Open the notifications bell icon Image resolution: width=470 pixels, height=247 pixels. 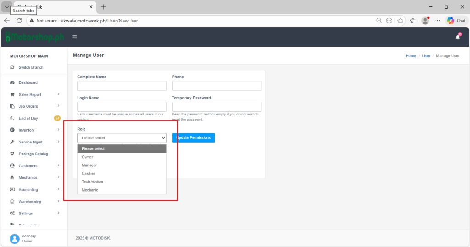(458, 37)
